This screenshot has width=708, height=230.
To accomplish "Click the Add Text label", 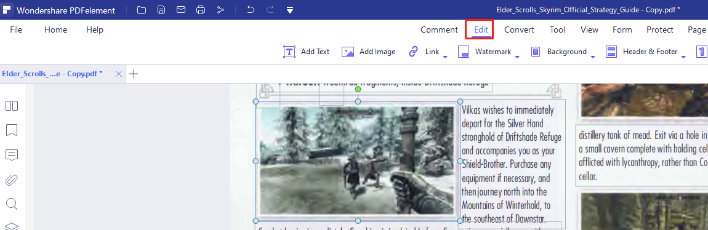I will tap(315, 52).
